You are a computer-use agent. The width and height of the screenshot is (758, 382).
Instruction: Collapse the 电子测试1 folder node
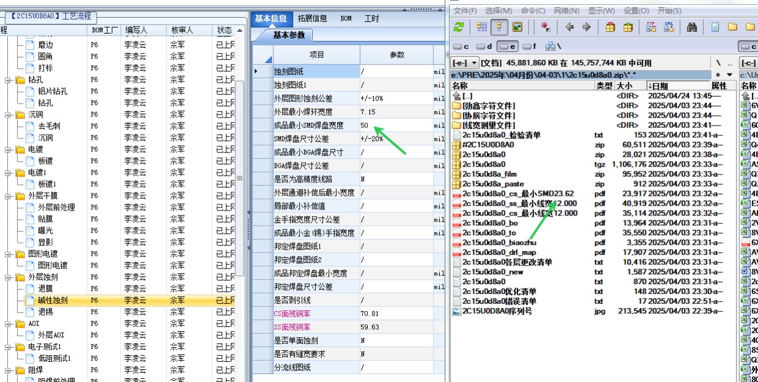click(8, 347)
